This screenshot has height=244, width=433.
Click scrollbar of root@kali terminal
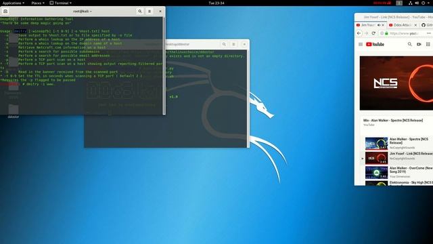(164, 66)
